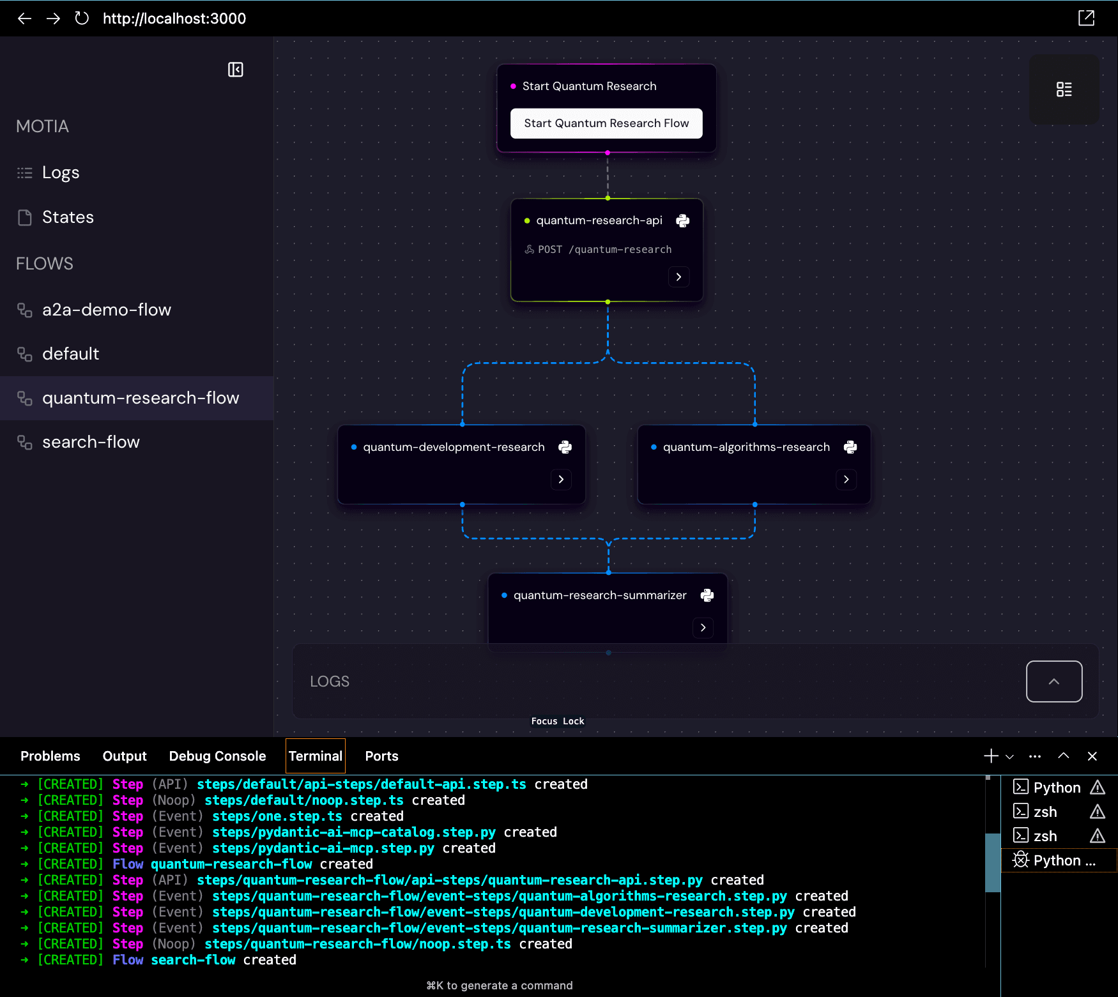Select the quantum-research-summarizer node title
The width and height of the screenshot is (1118, 997).
(x=600, y=595)
